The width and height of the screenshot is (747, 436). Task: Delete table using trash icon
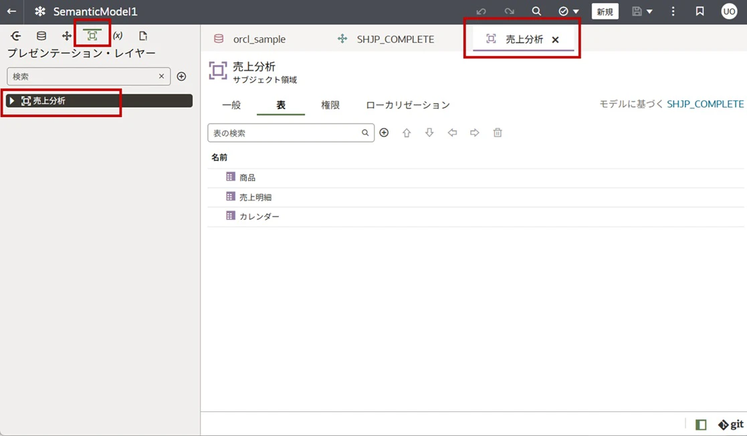498,133
